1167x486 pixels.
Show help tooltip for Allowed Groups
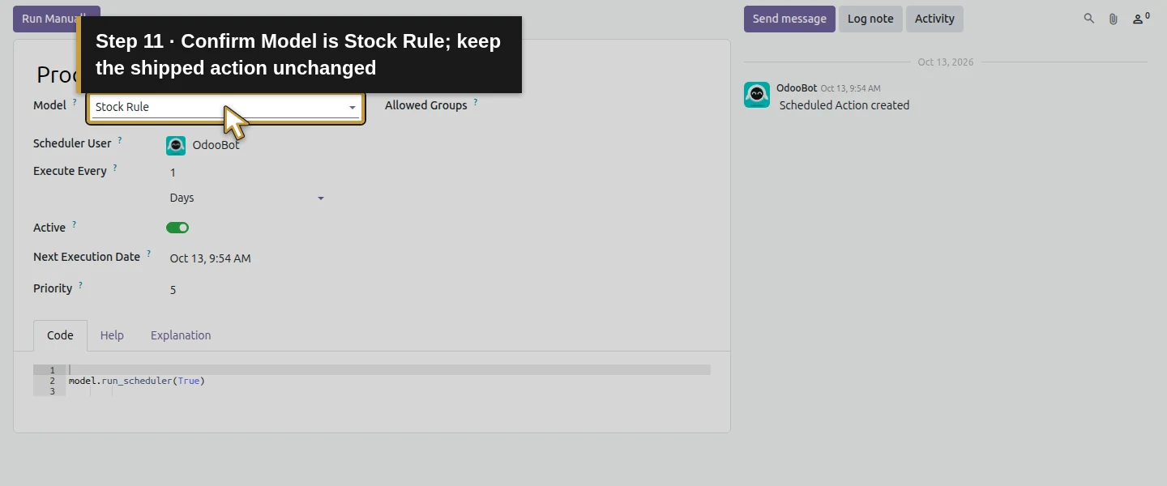pyautogui.click(x=476, y=102)
